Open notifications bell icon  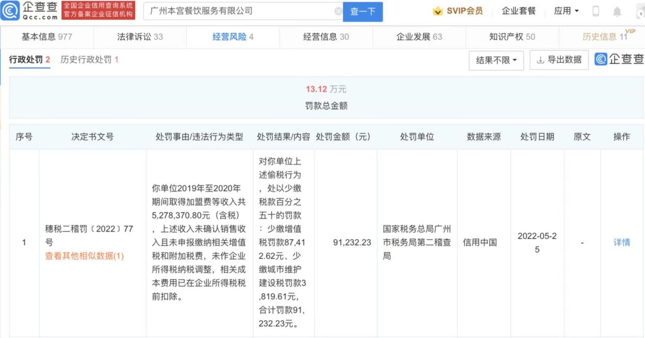(x=617, y=11)
